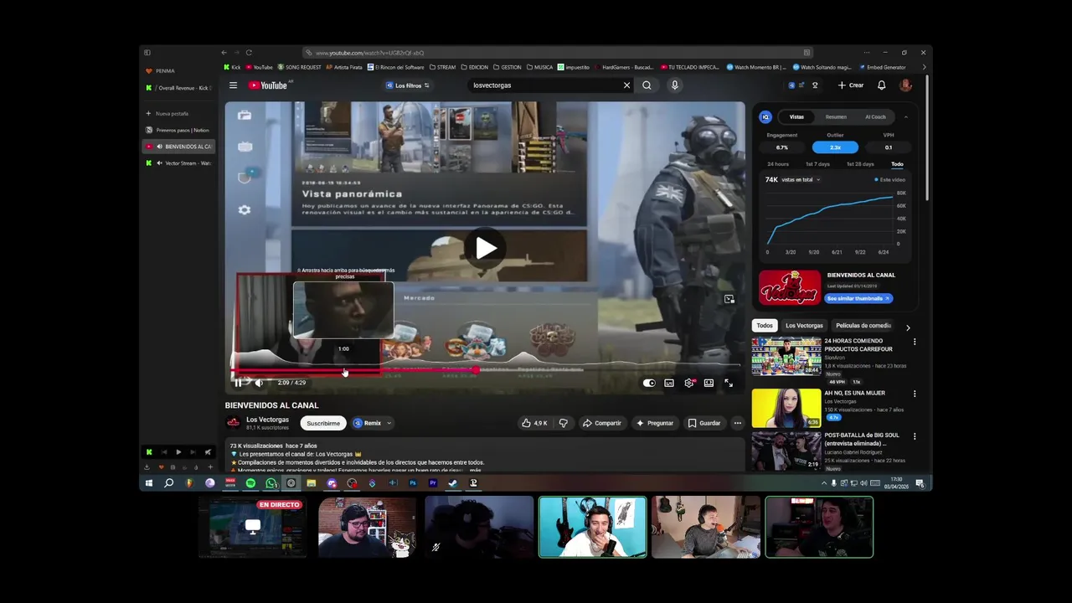Click the large play button overlay
This screenshot has height=603, width=1072.
pos(486,248)
